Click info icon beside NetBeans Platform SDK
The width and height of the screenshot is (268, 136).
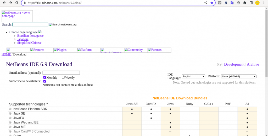[x=10, y=109]
